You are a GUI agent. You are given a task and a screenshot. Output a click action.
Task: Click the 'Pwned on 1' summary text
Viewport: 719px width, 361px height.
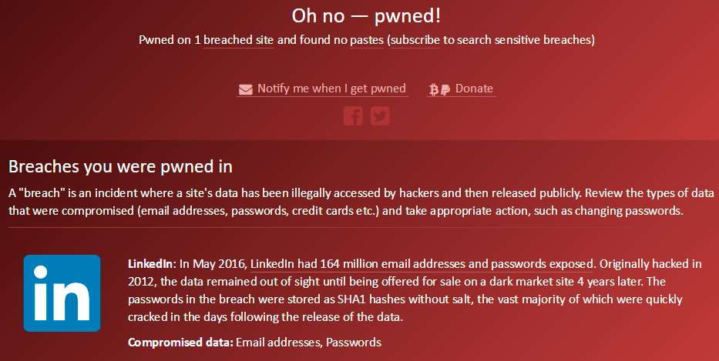coord(170,40)
